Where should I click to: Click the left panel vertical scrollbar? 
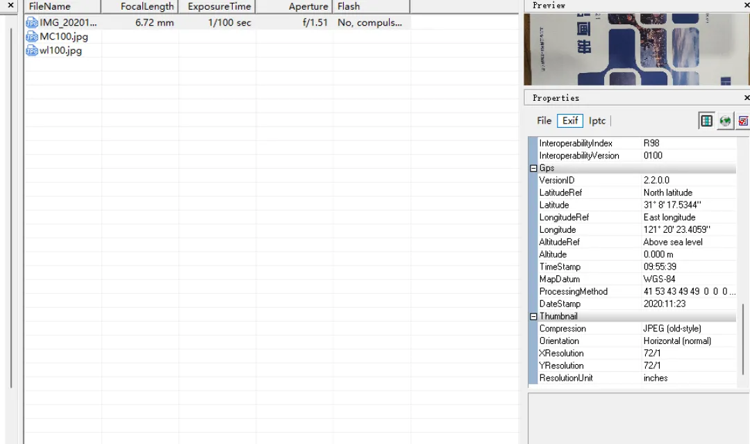[x=11, y=208]
